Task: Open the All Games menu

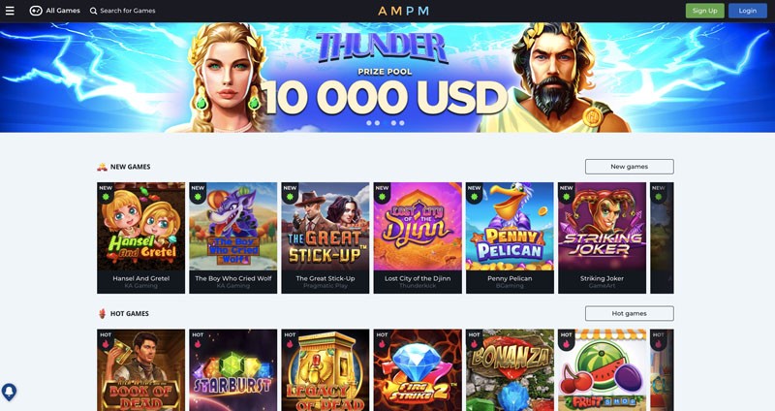Action: [x=55, y=11]
